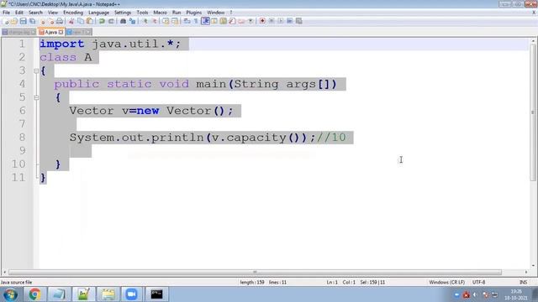
Task: Open Find with the binoculars icon
Action: 123,21
